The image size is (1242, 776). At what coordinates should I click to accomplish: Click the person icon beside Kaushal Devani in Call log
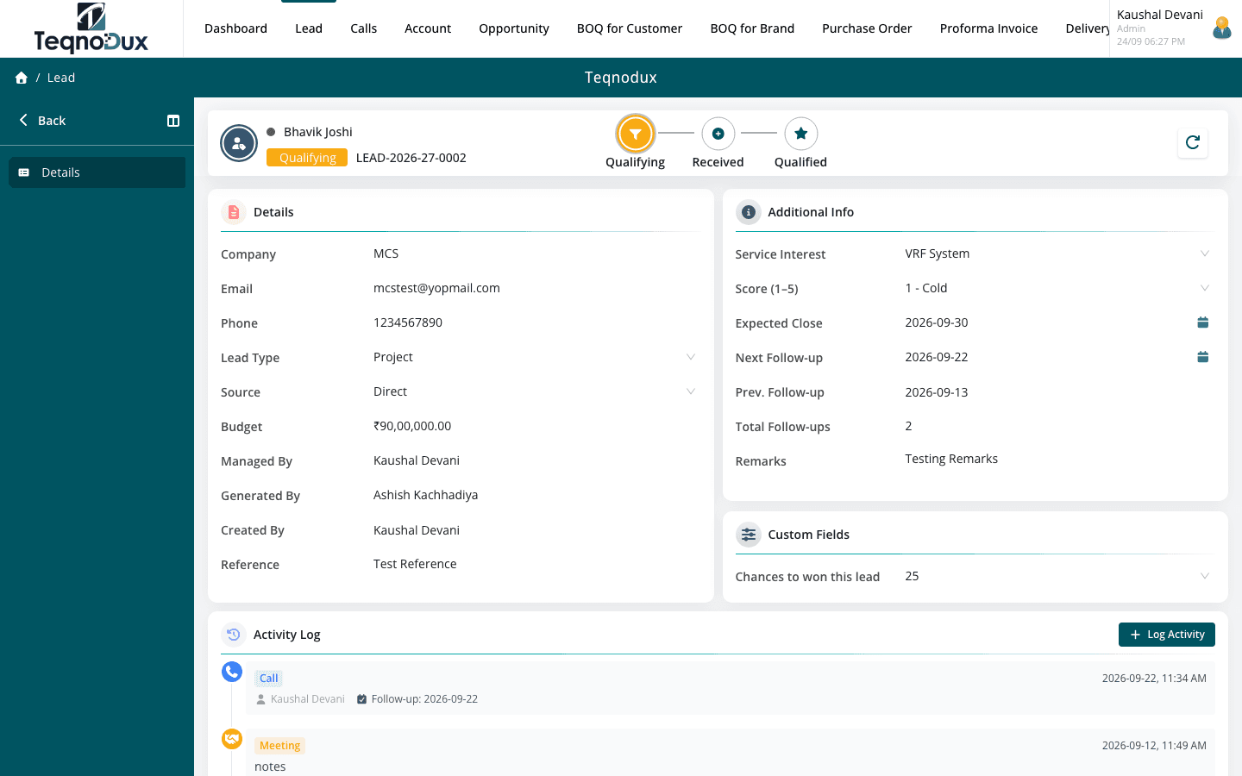coord(261,699)
